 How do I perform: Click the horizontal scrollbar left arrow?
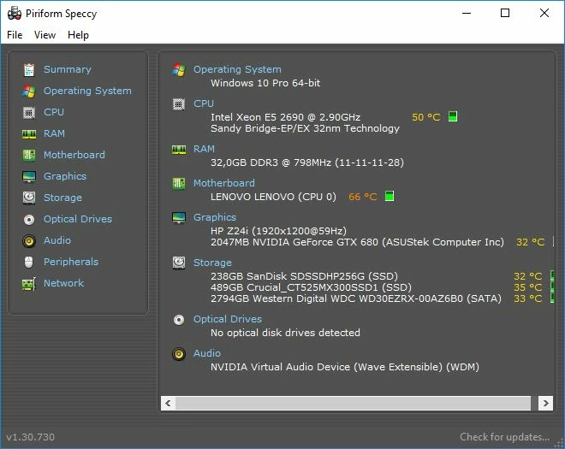click(168, 404)
